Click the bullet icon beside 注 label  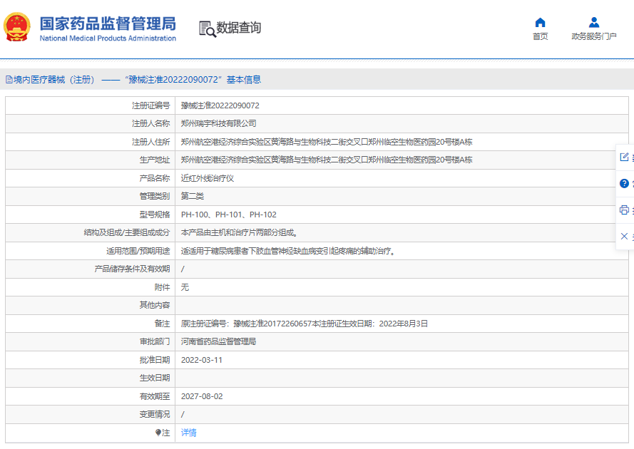tap(158, 433)
